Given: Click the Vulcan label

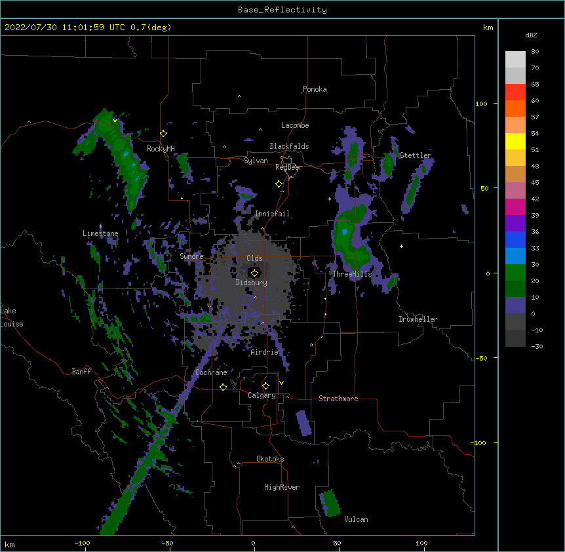Looking at the screenshot, I should pos(356,519).
